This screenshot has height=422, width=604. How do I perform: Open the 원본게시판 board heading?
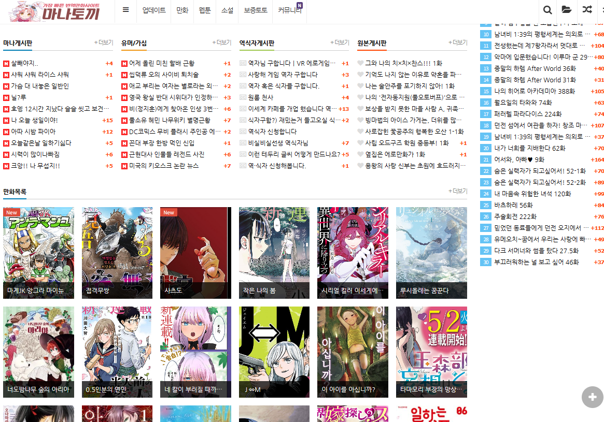click(x=372, y=43)
